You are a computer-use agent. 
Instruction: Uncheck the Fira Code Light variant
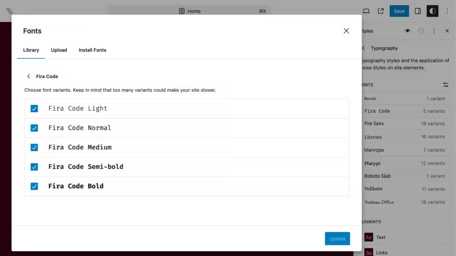tap(34, 109)
